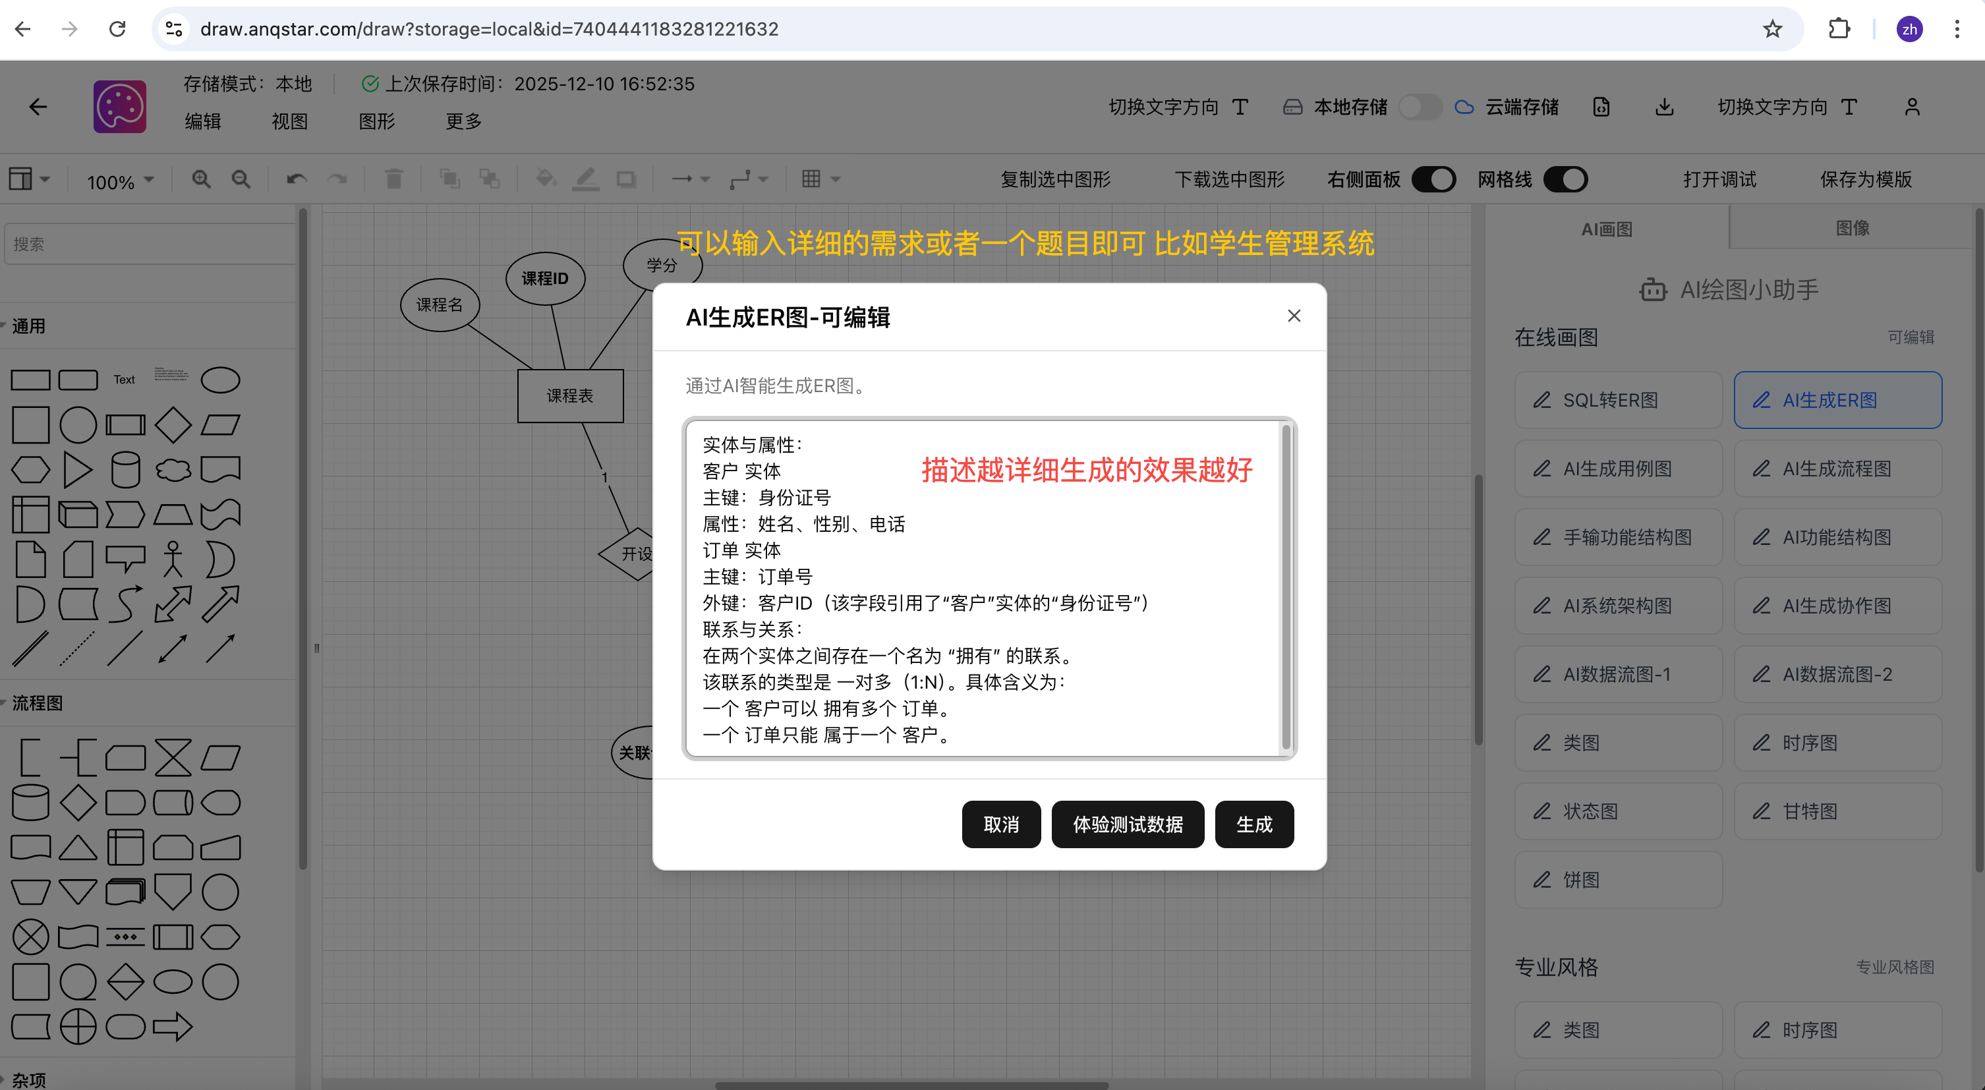The height and width of the screenshot is (1090, 1985).
Task: Click the delete trash icon in toolbar
Action: coord(393,179)
